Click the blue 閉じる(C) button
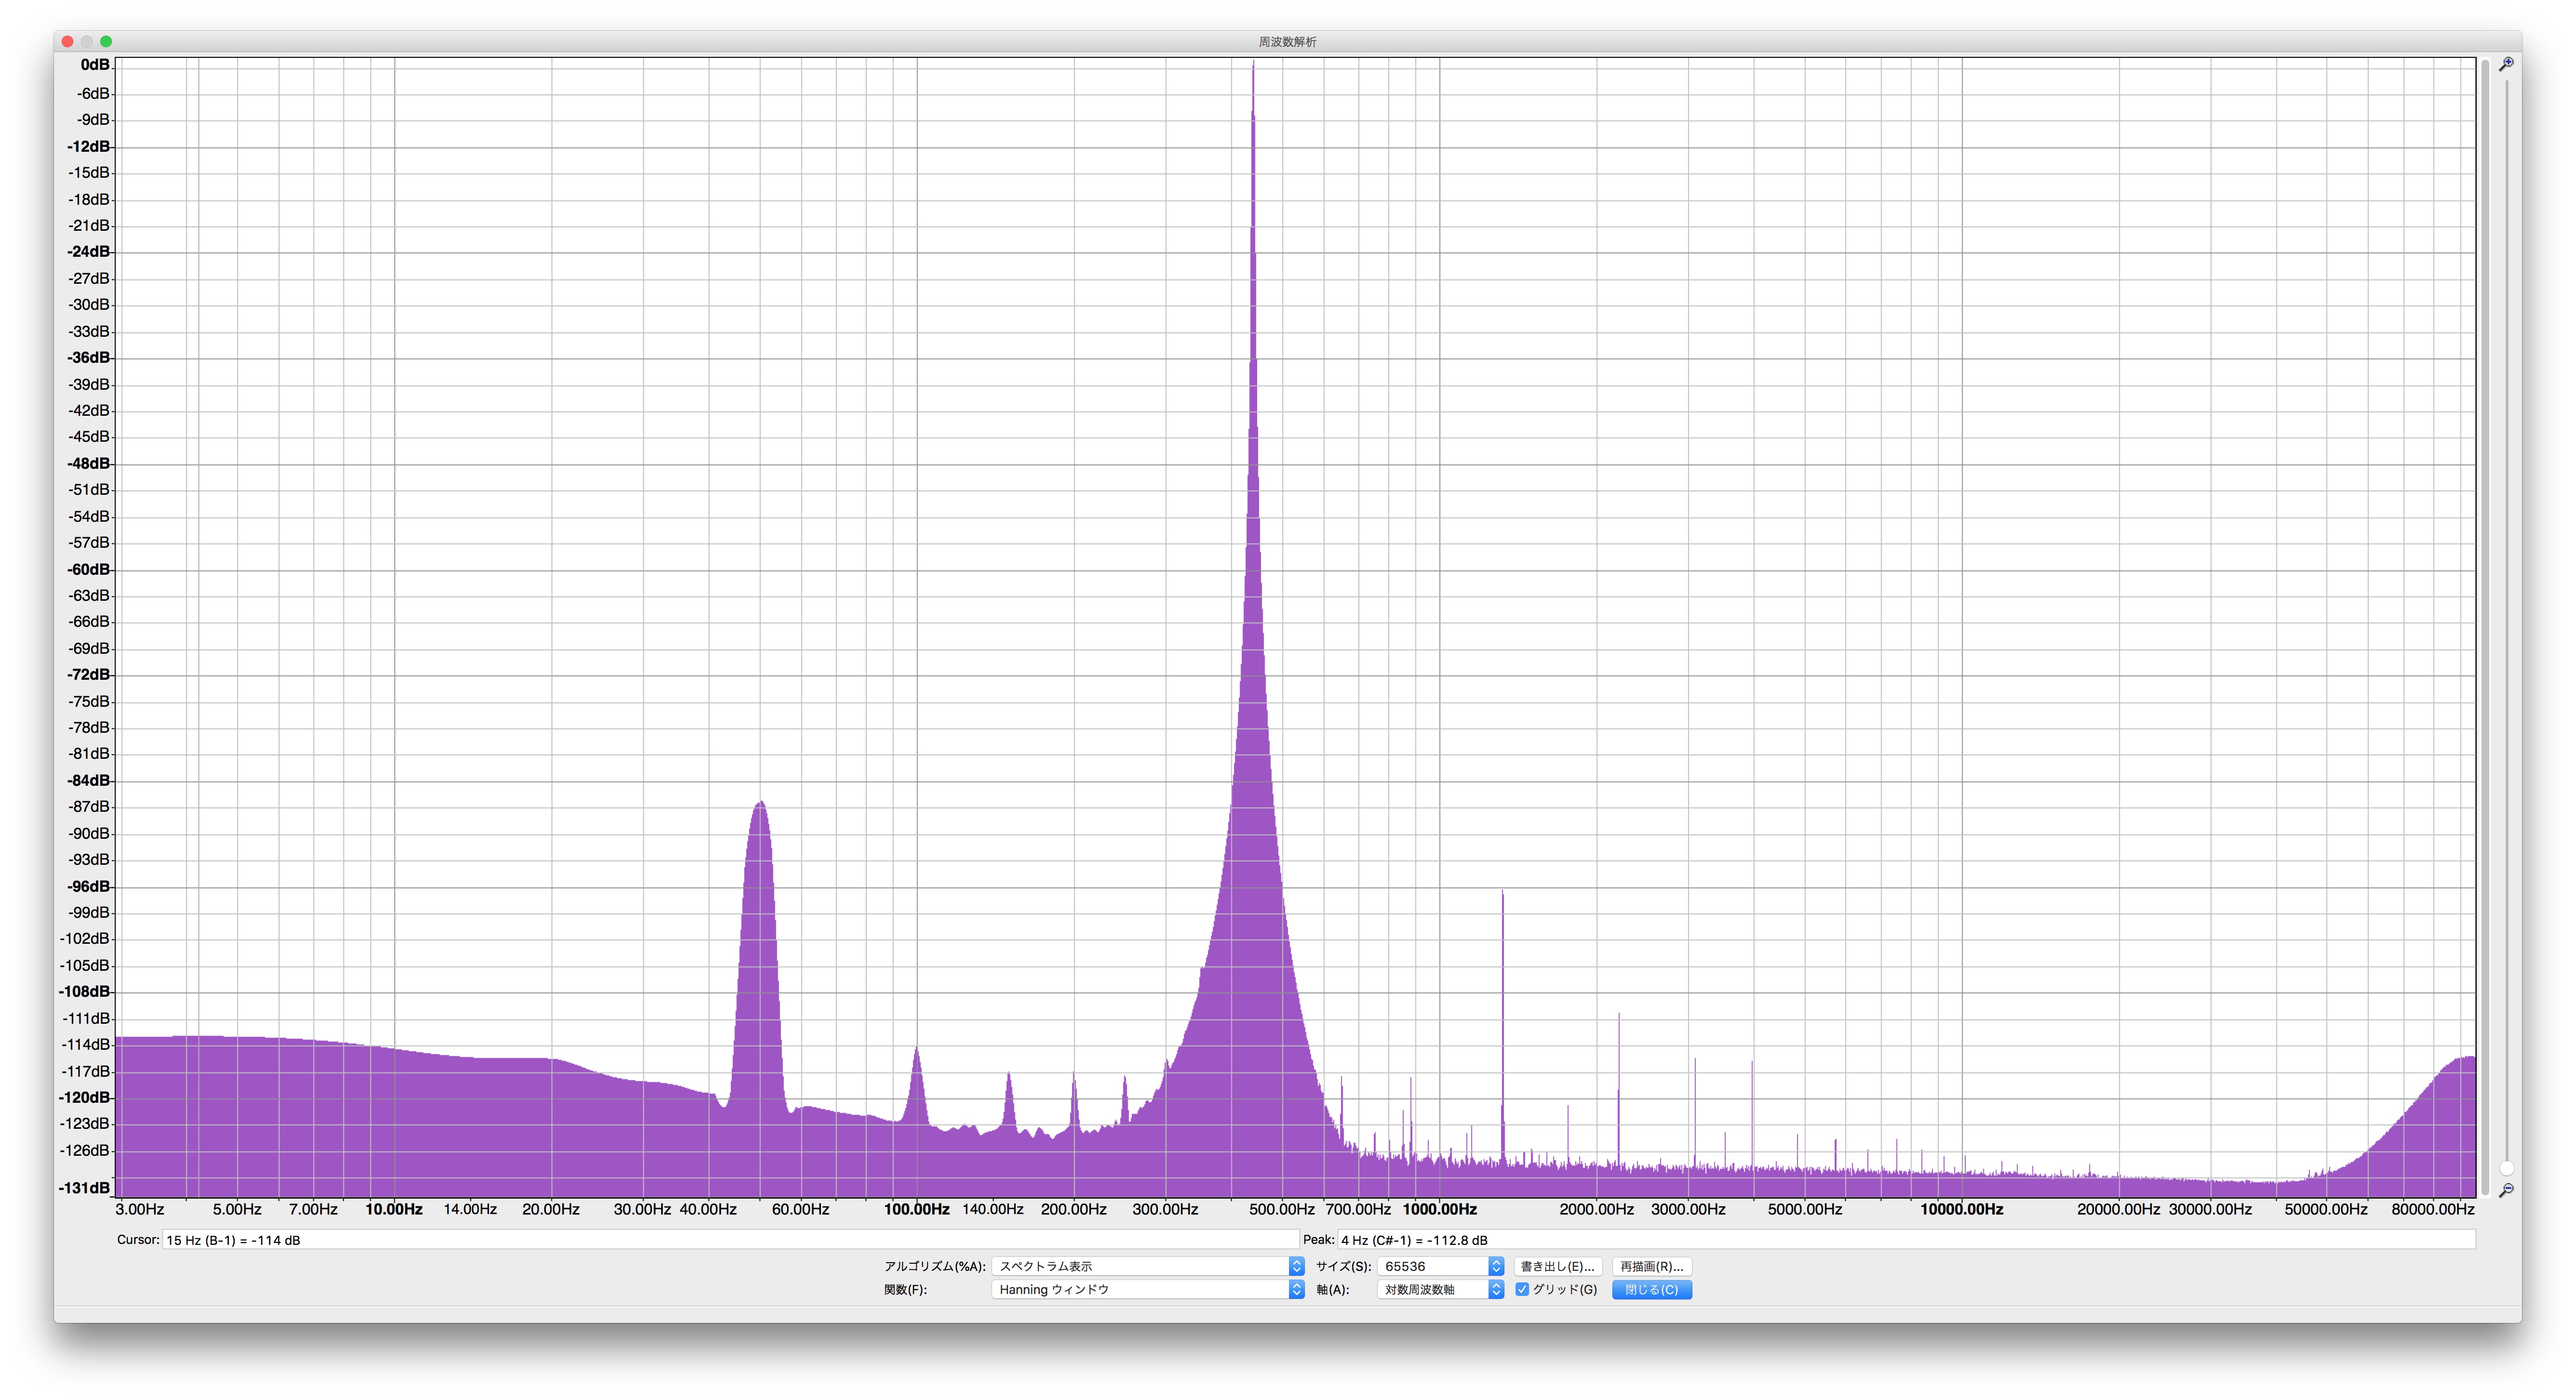Viewport: 2576px width, 1400px height. pyautogui.click(x=1651, y=1290)
